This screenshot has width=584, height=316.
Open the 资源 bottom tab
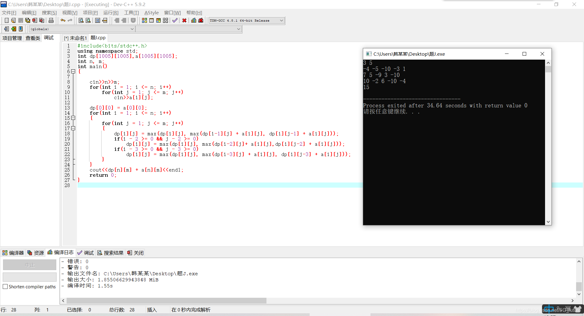click(x=36, y=253)
